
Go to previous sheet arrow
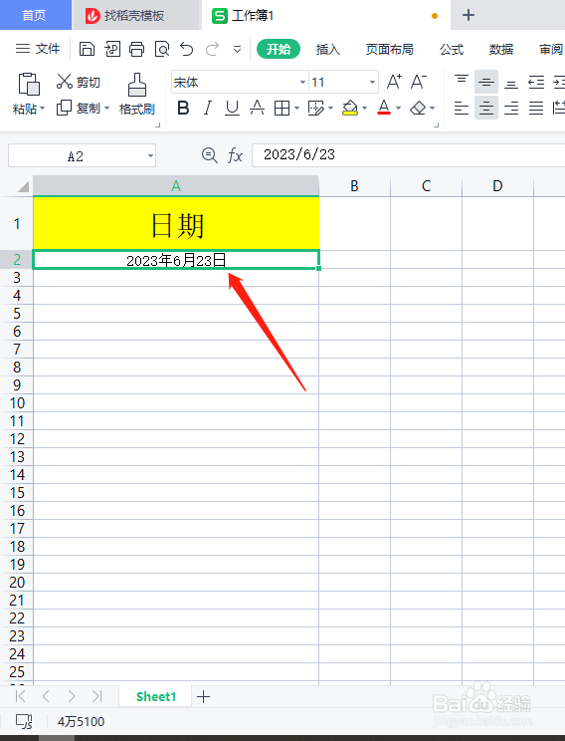(x=46, y=696)
